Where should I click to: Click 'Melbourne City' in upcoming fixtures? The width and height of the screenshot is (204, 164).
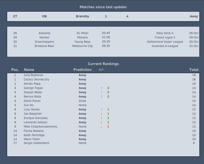[x=82, y=46]
